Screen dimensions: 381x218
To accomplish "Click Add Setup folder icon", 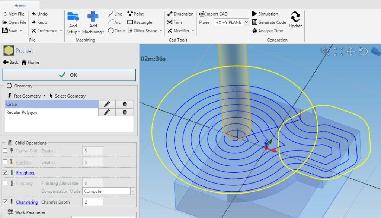I will (x=73, y=16).
